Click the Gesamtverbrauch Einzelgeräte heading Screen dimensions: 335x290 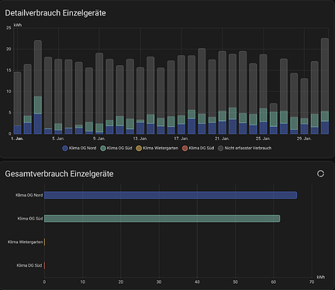(59, 174)
